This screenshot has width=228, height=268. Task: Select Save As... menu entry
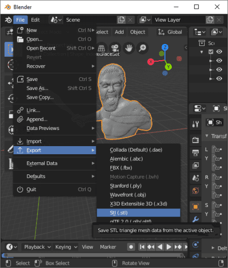[x=55, y=88]
